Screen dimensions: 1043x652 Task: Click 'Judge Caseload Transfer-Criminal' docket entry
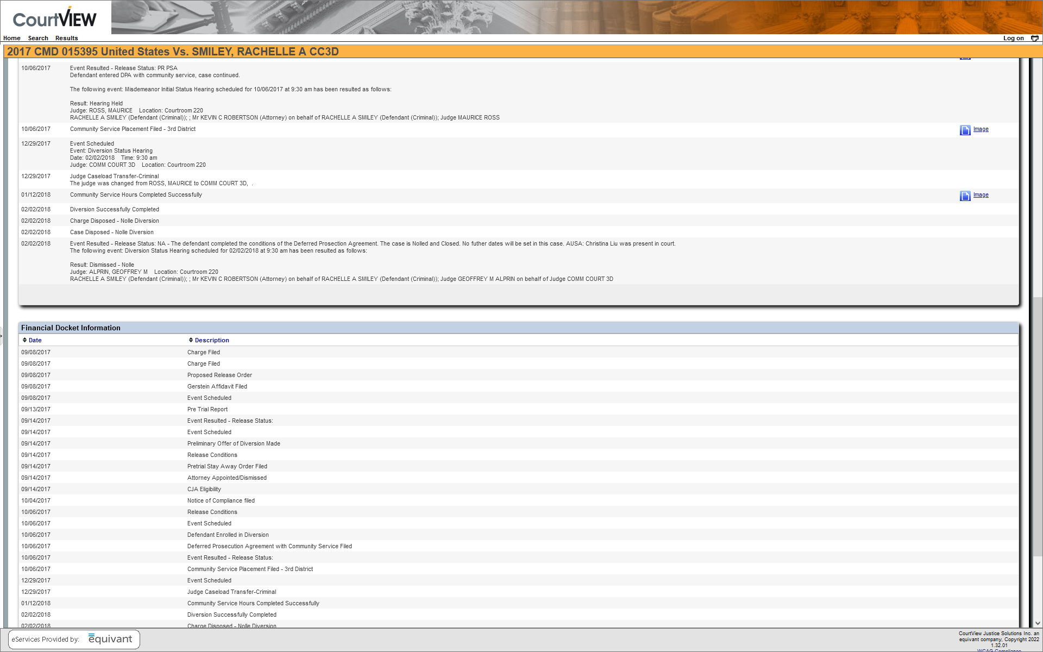[114, 176]
